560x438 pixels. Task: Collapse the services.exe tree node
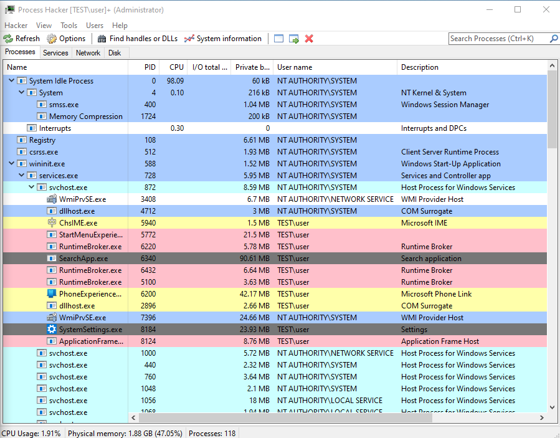coord(21,175)
